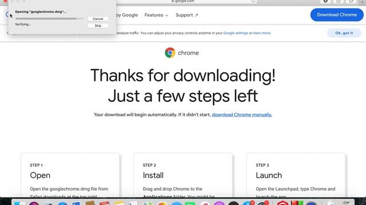Click the Support external arrow icon
Image resolution: width=366 pixels, height=205 pixels.
tap(196, 15)
